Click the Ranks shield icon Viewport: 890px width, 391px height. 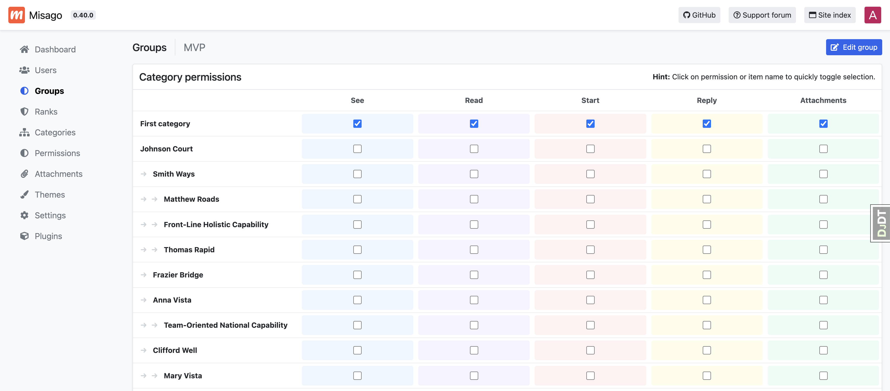24,112
